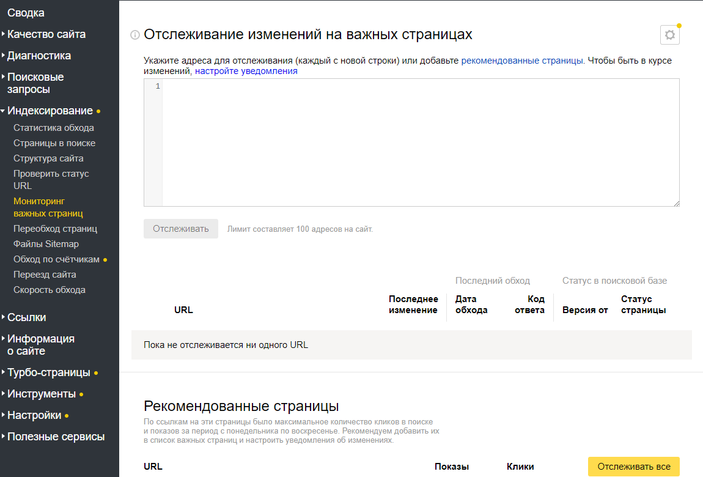Open Сводка in the sidebar
Image resolution: width=703 pixels, height=477 pixels.
26,13
